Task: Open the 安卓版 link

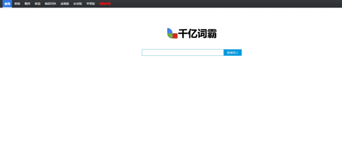Action: click(x=78, y=4)
